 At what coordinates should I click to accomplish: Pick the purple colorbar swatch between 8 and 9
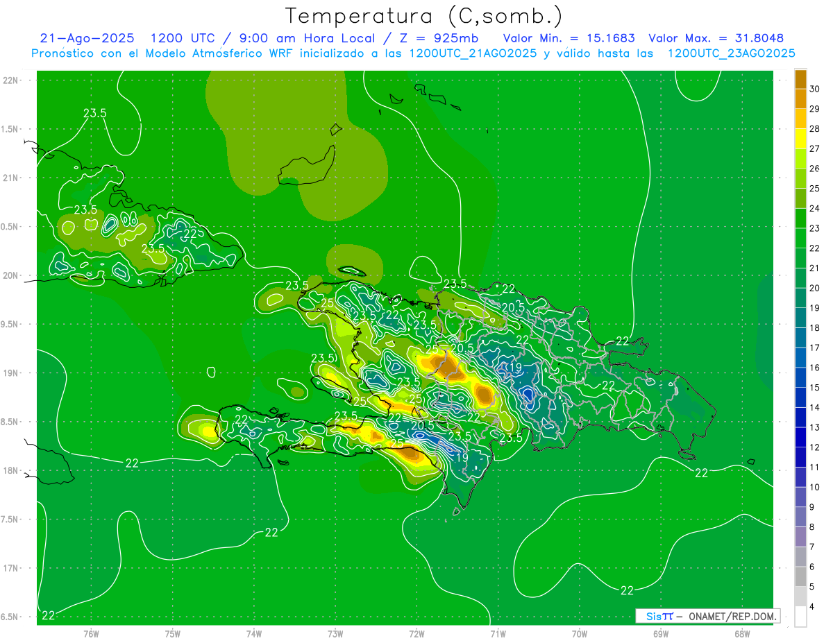[801, 517]
